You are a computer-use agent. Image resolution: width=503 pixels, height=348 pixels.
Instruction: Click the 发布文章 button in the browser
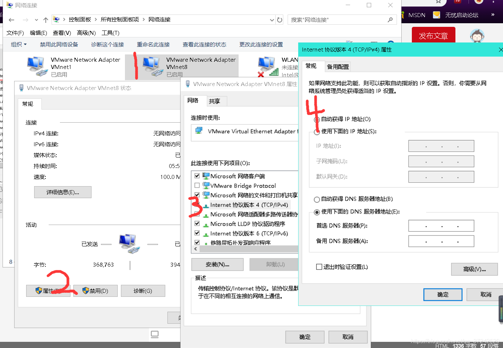(x=433, y=36)
